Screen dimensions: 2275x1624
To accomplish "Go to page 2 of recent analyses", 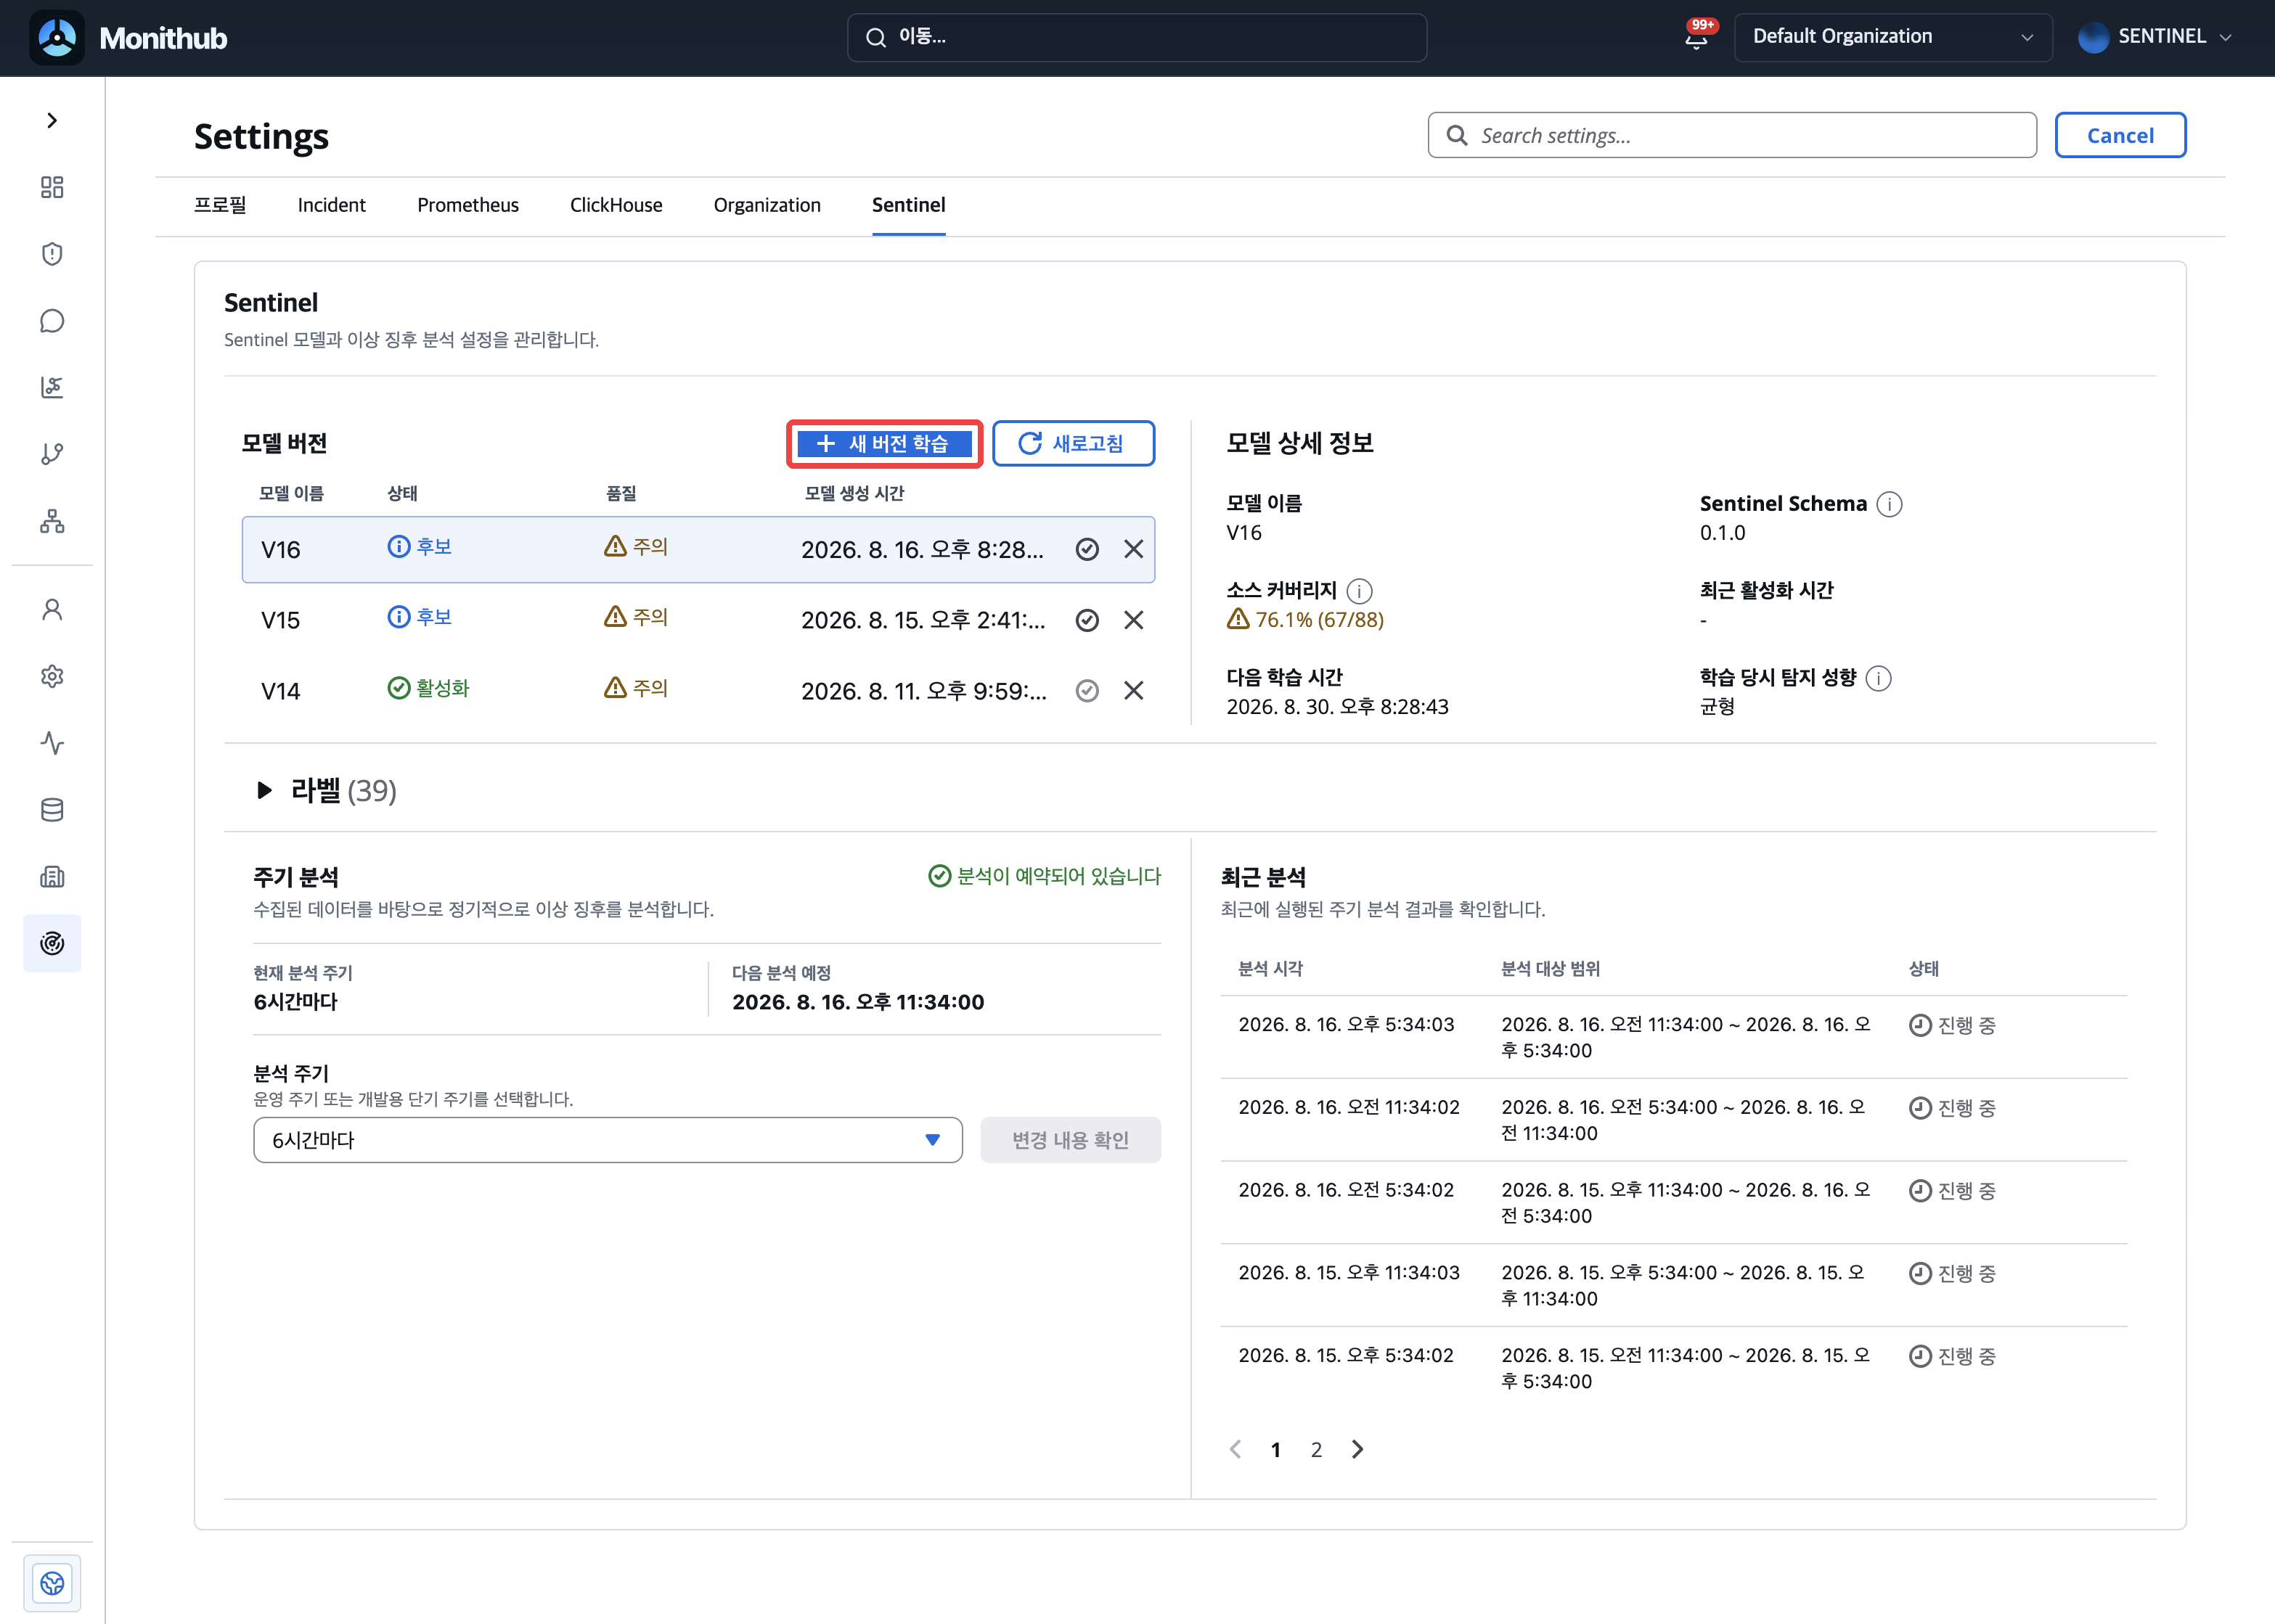I will click(x=1317, y=1449).
